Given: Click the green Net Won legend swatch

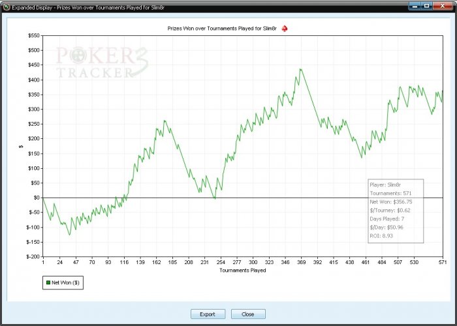Looking at the screenshot, I should click(x=48, y=282).
